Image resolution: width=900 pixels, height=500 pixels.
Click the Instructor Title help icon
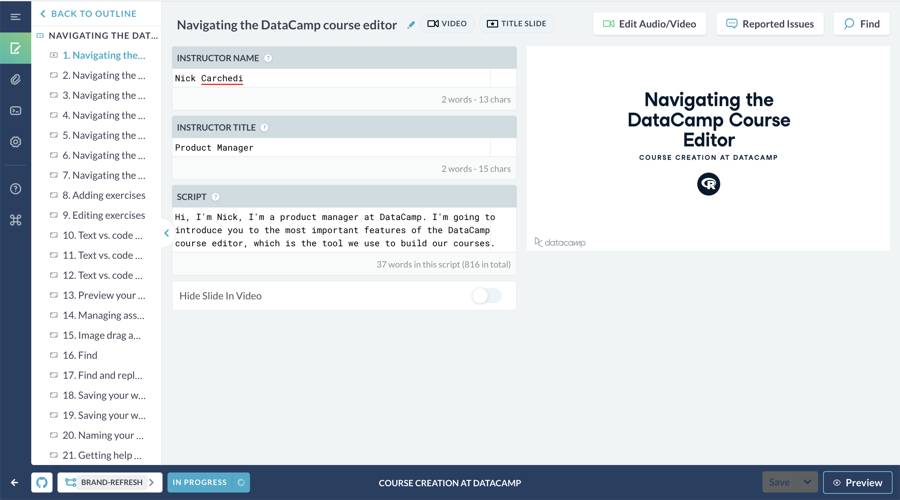(x=264, y=127)
